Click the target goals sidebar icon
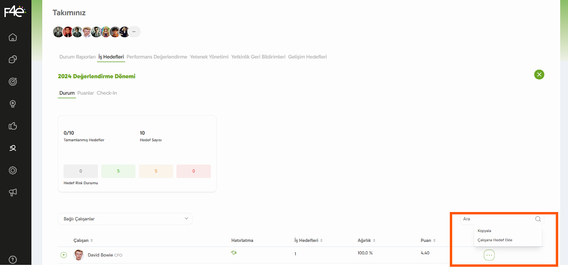Viewport: 568px width, 267px height. 13,82
